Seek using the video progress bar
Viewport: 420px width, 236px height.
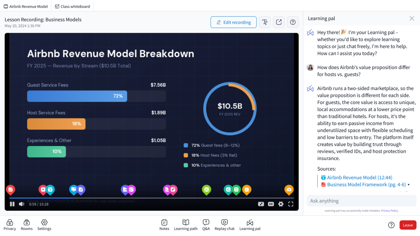click(151, 198)
